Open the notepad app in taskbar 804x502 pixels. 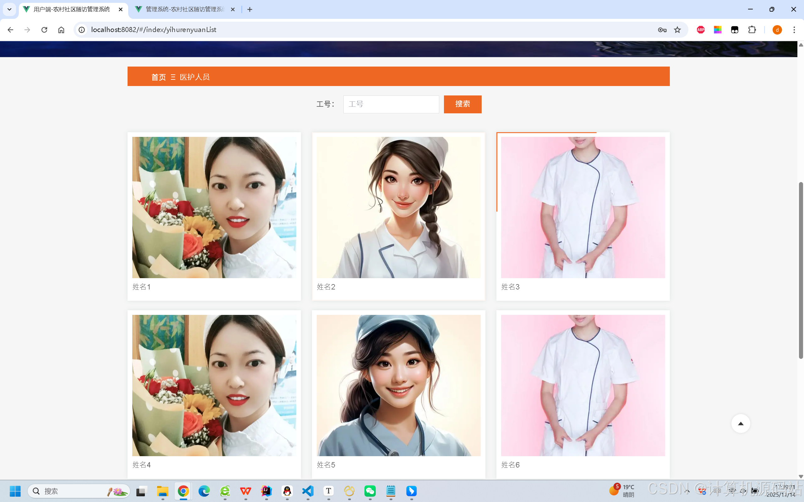391,491
